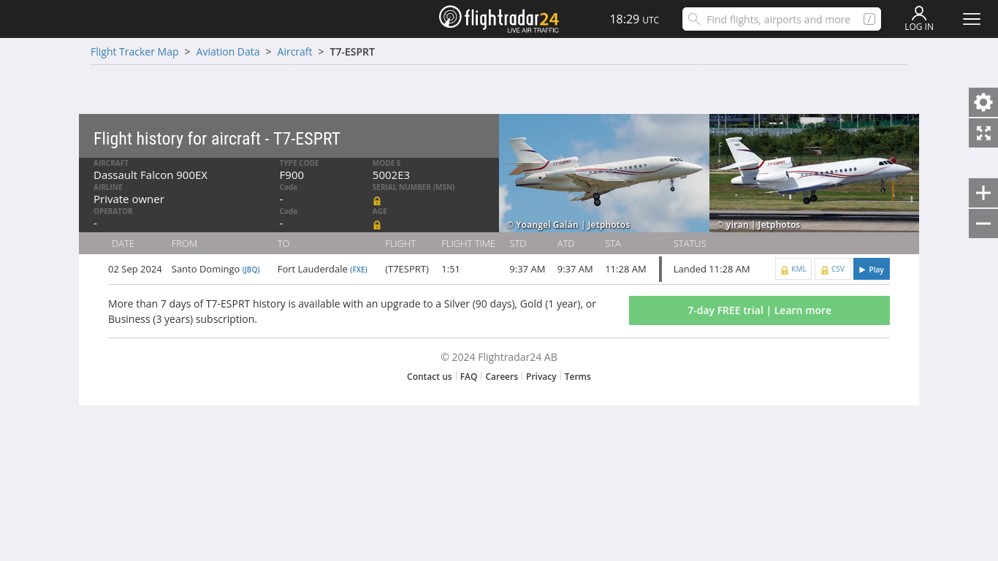The image size is (998, 561).
Task: Zoom in with the plus icon
Action: [x=983, y=193]
